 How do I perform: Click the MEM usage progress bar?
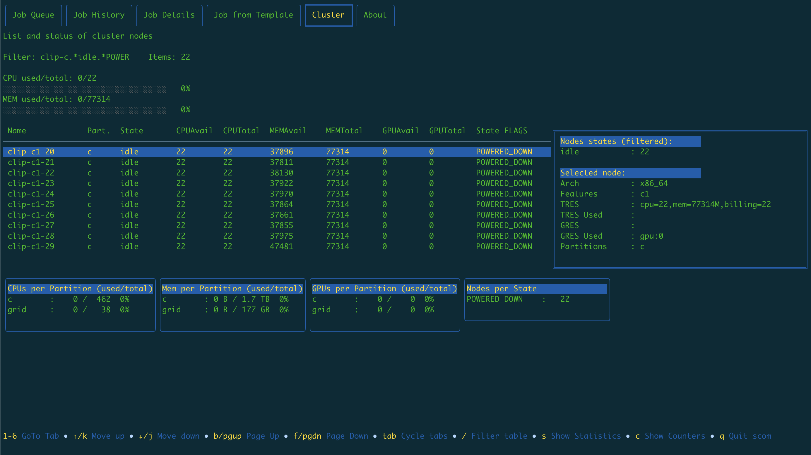[x=84, y=111]
